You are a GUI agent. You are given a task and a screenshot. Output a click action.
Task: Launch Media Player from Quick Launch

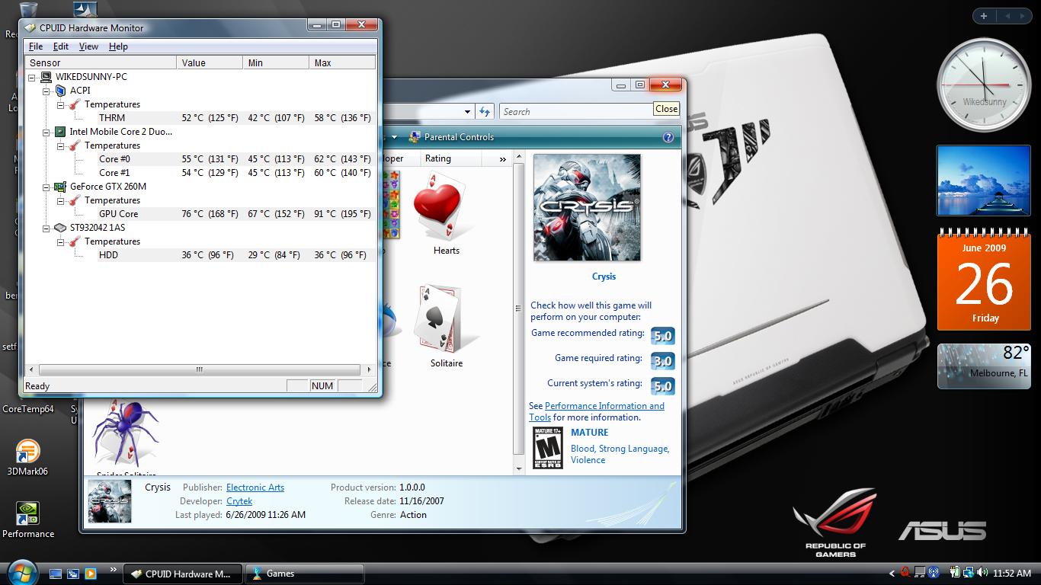(91, 574)
